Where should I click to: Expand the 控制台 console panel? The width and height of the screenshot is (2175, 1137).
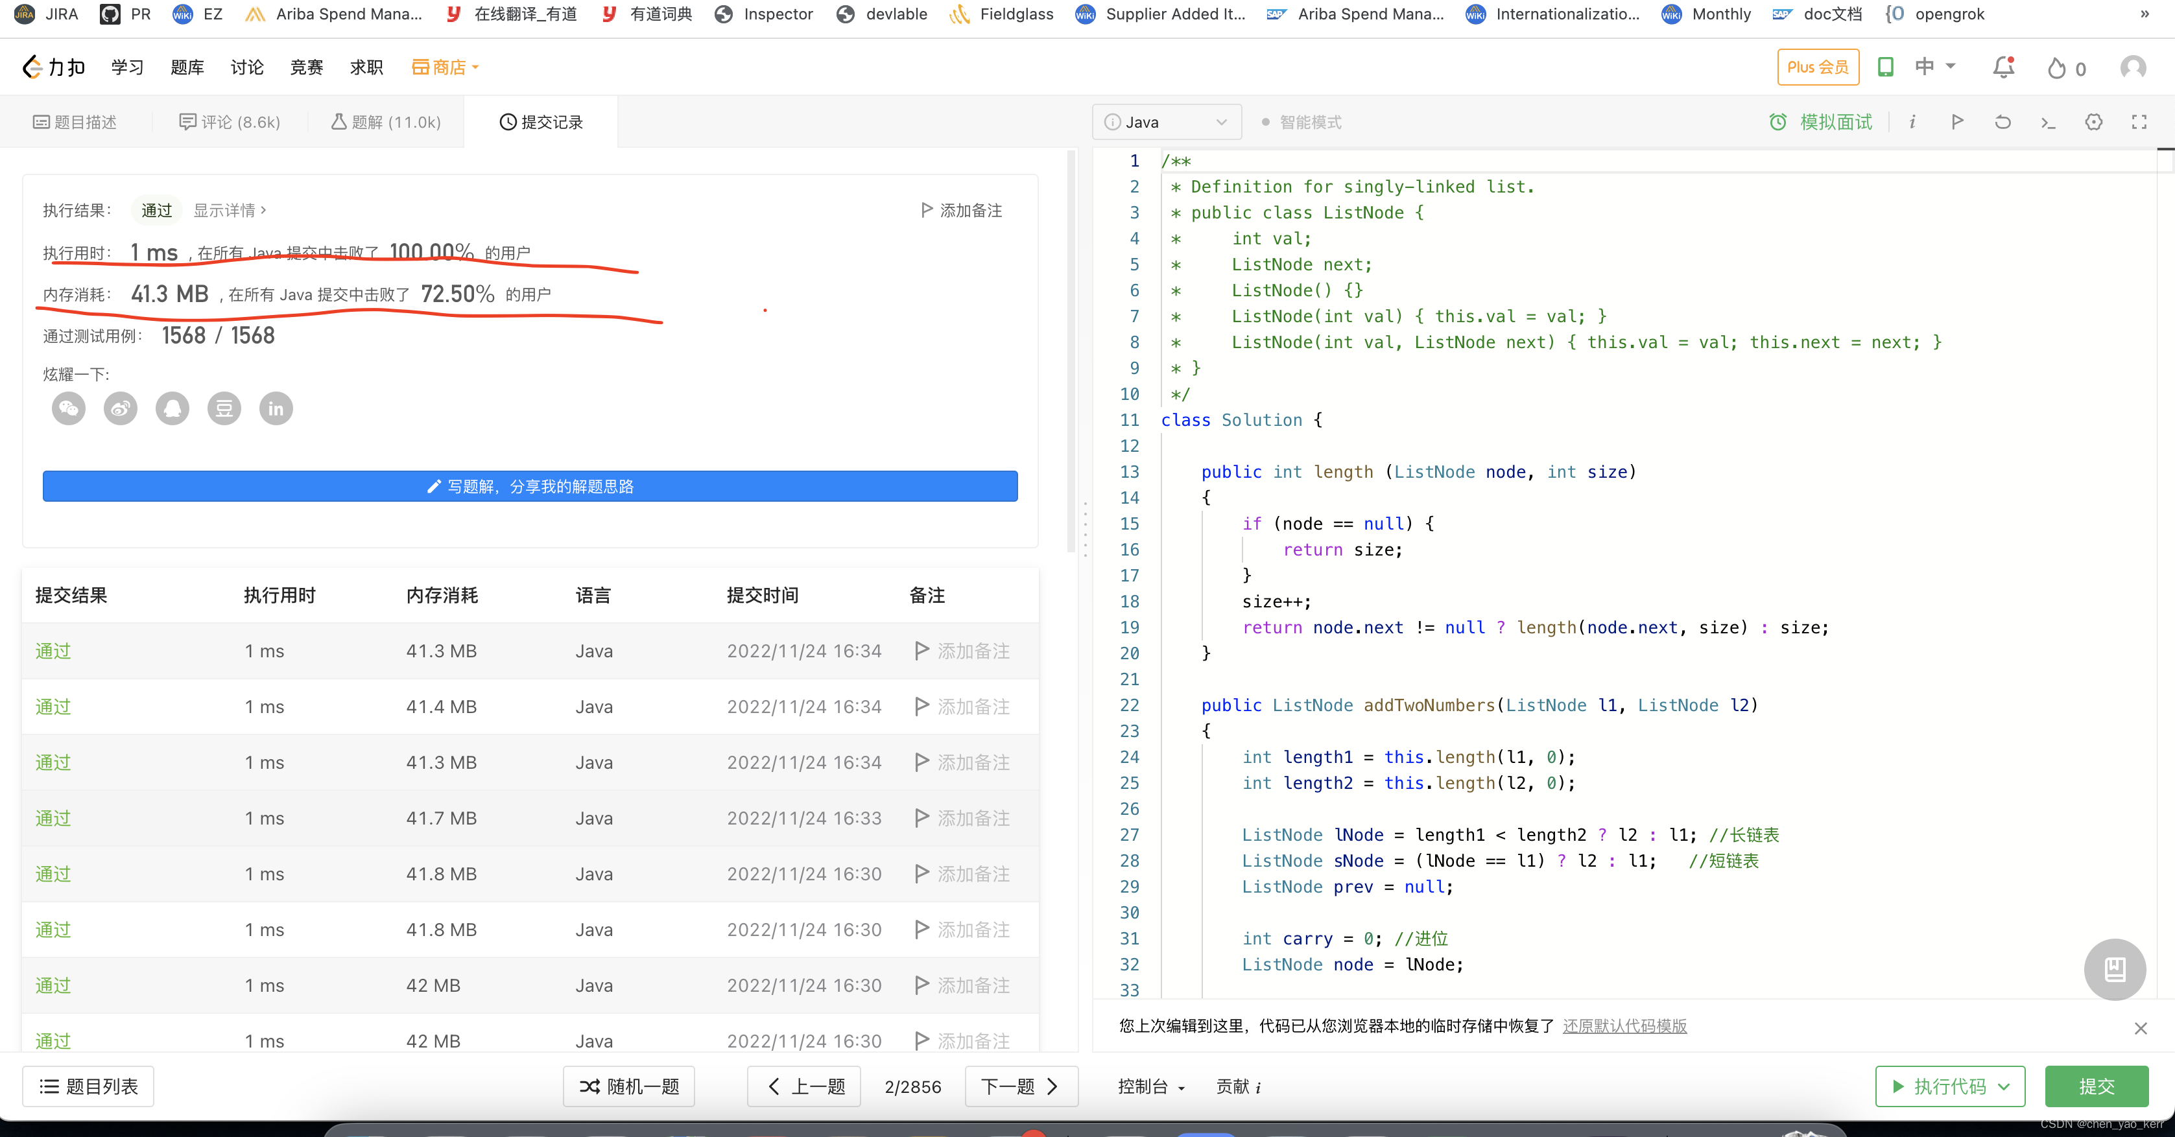[1151, 1087]
